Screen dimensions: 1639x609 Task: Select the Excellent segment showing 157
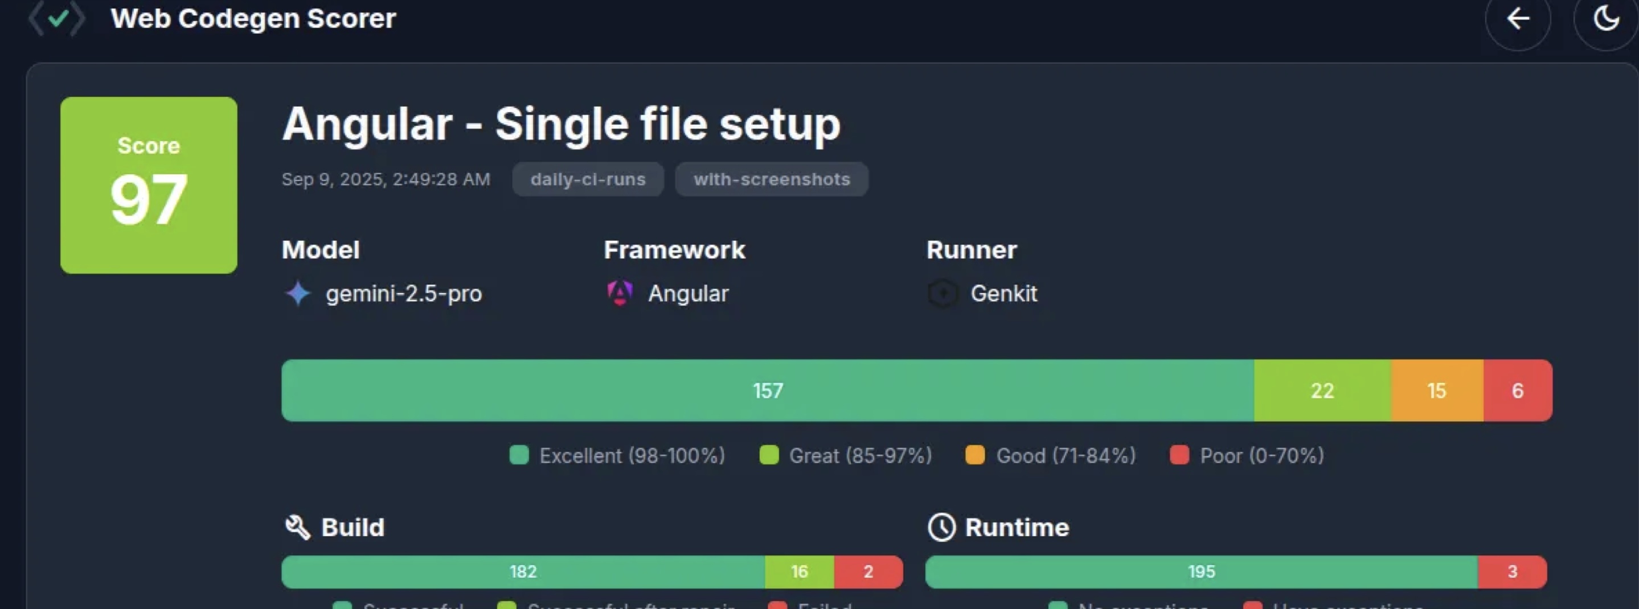coord(768,390)
